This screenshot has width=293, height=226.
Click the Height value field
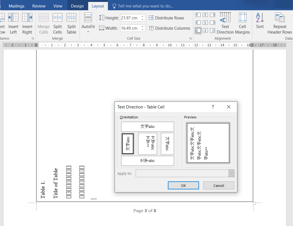(x=131, y=18)
